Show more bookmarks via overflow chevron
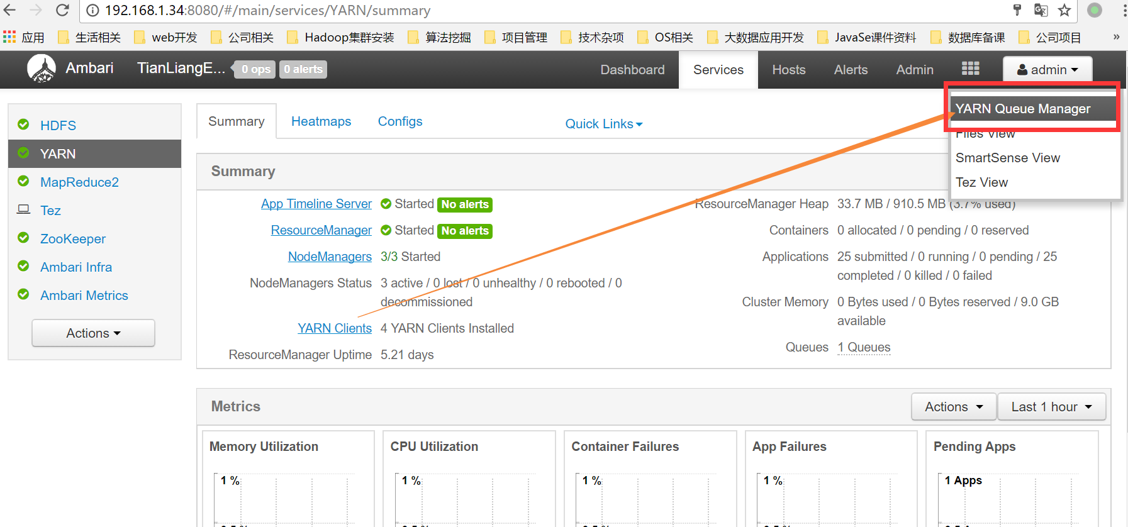1128x527 pixels. pyautogui.click(x=1116, y=37)
